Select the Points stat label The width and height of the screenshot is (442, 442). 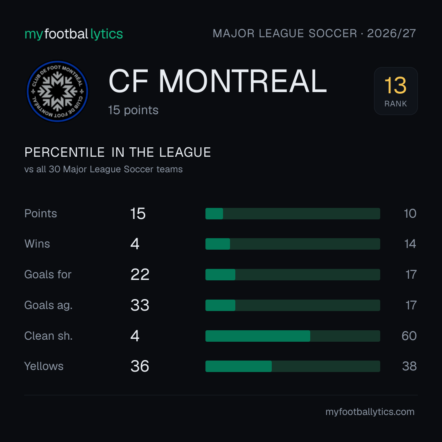tap(41, 214)
